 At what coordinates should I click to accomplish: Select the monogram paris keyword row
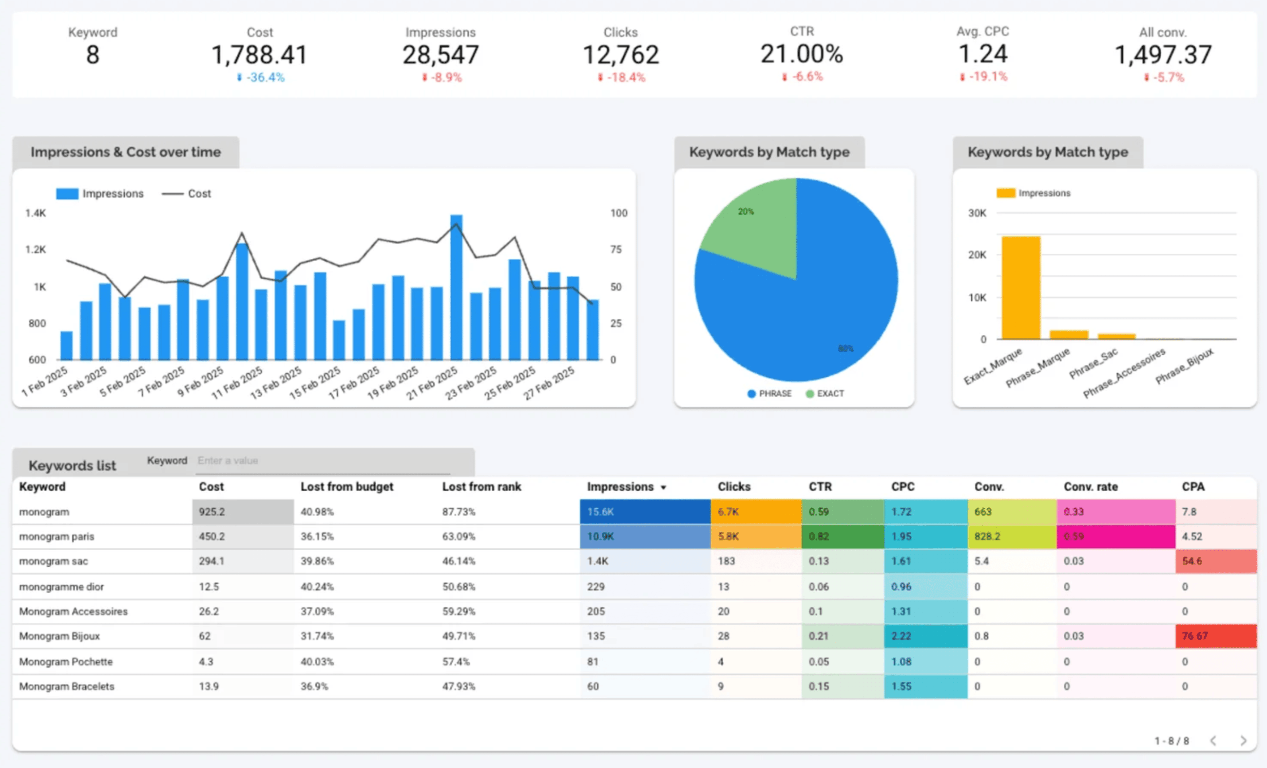point(57,537)
